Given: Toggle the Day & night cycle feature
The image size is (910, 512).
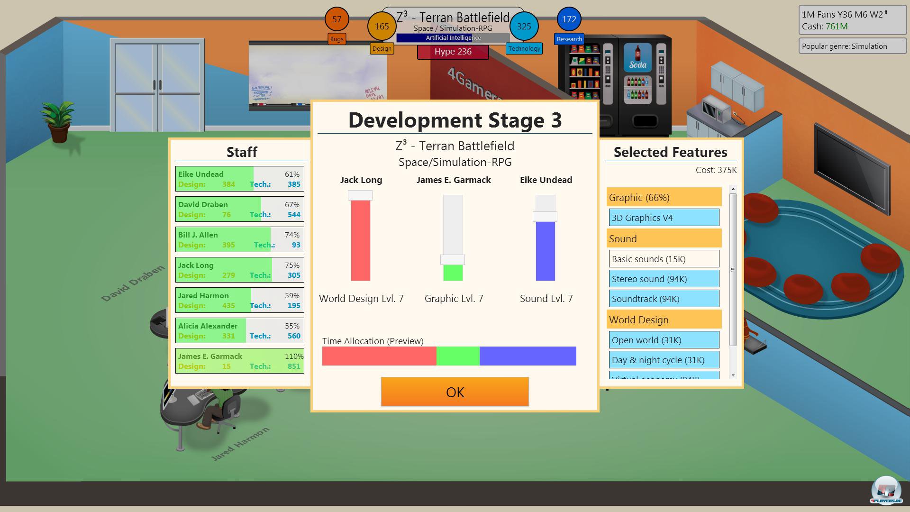Looking at the screenshot, I should (664, 360).
